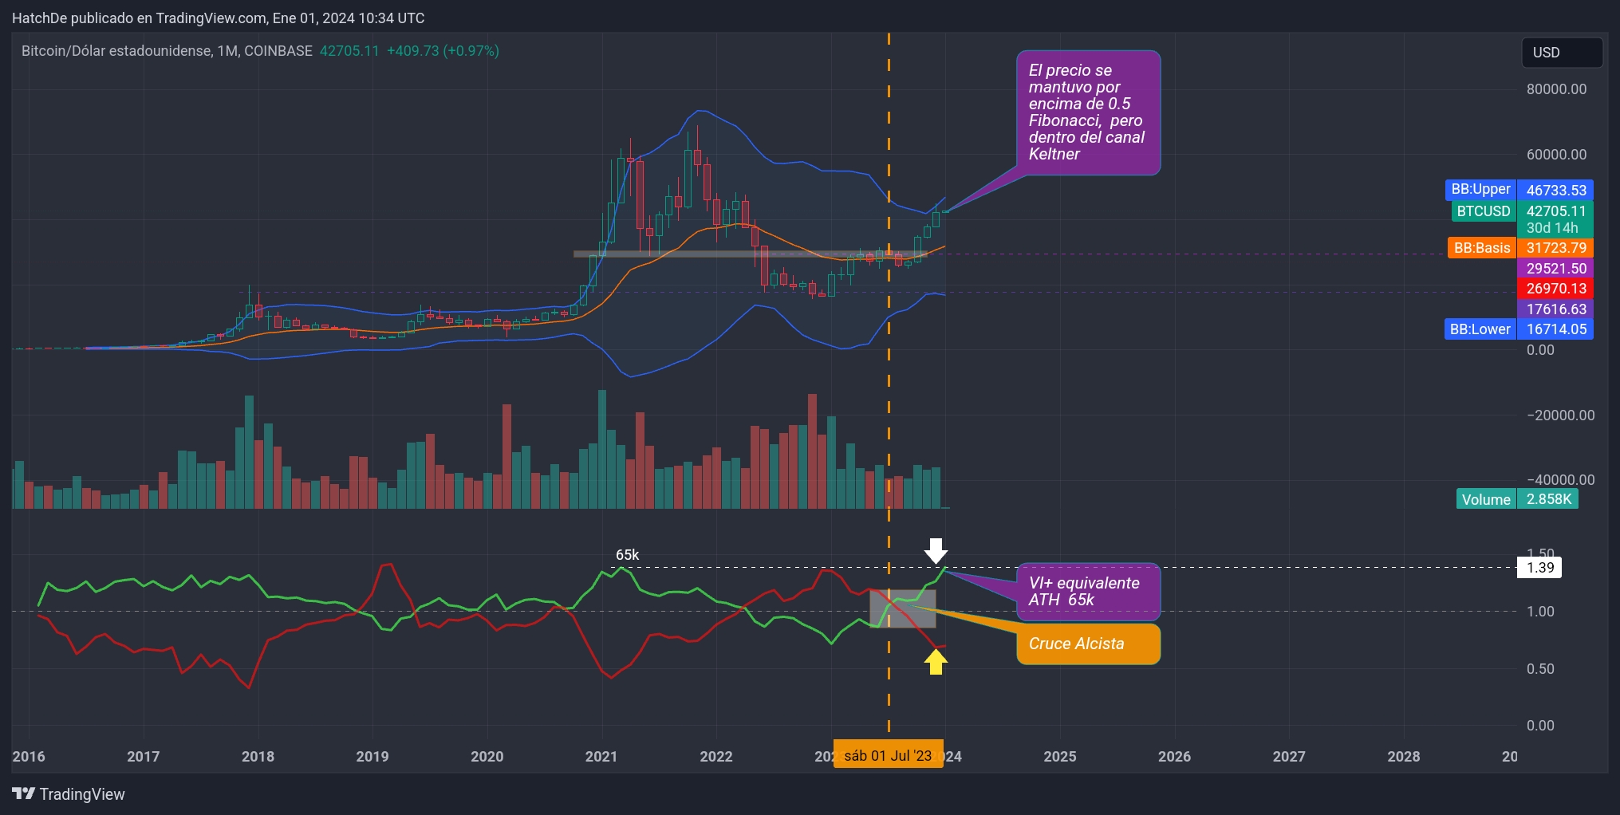Click the teal BTCUSD ticker label

click(x=1484, y=211)
